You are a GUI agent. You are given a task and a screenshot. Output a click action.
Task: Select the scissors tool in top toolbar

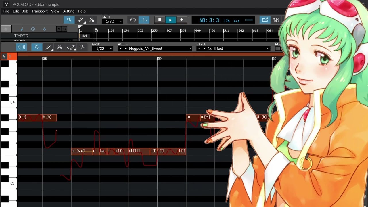[92, 20]
